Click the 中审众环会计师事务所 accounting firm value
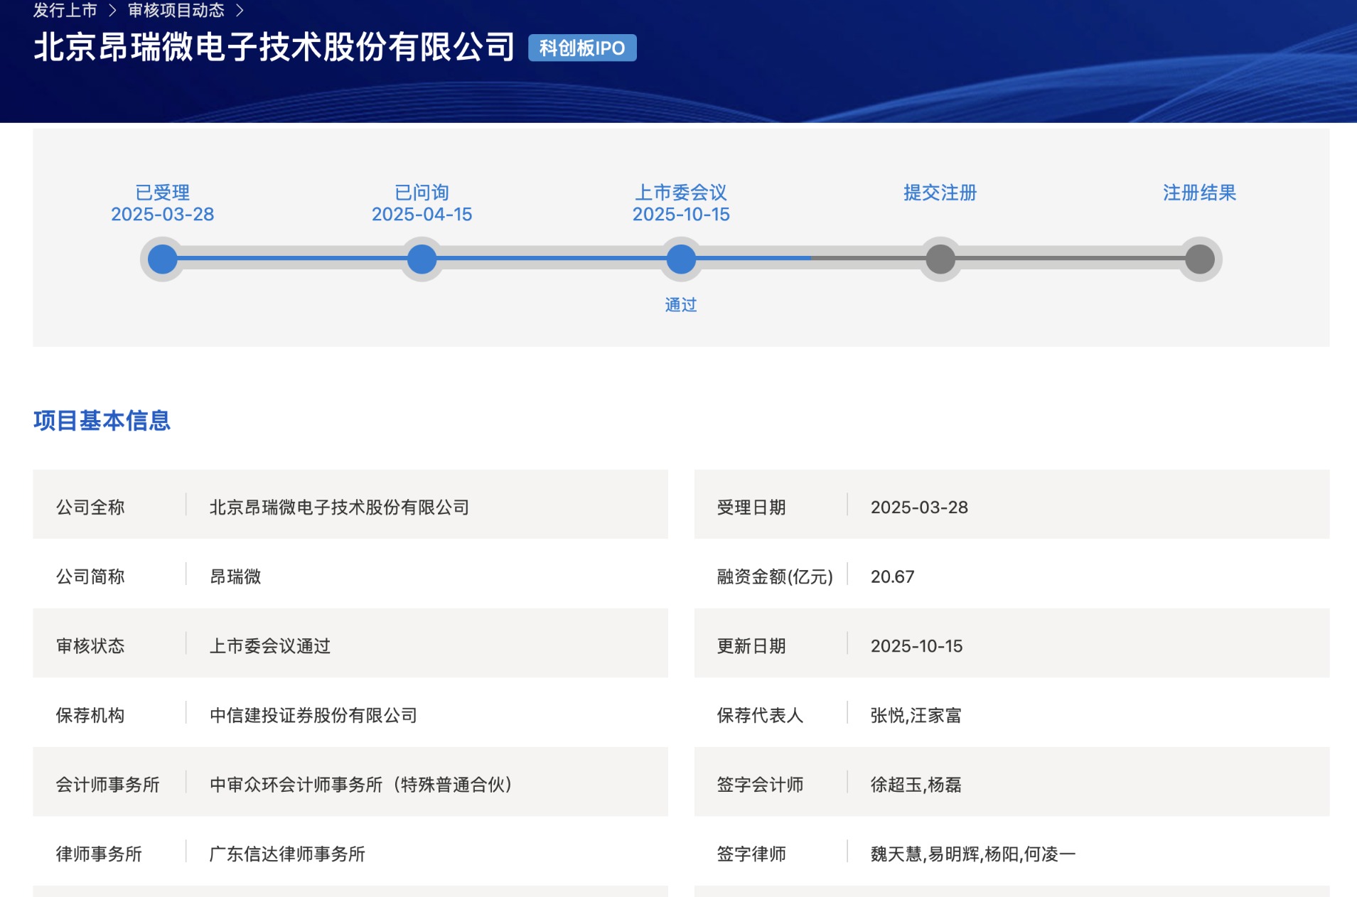Image resolution: width=1357 pixels, height=897 pixels. [360, 784]
